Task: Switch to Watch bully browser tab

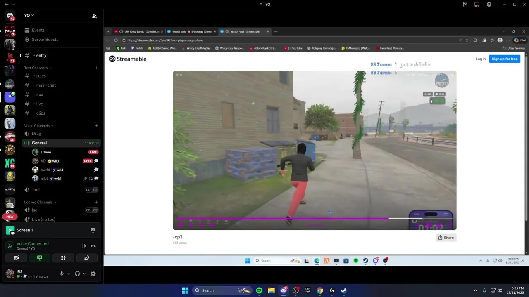Action: 192,31
